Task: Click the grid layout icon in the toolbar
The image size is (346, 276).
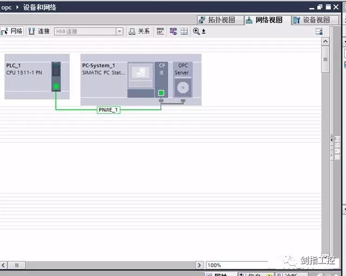Action: [x=184, y=31]
